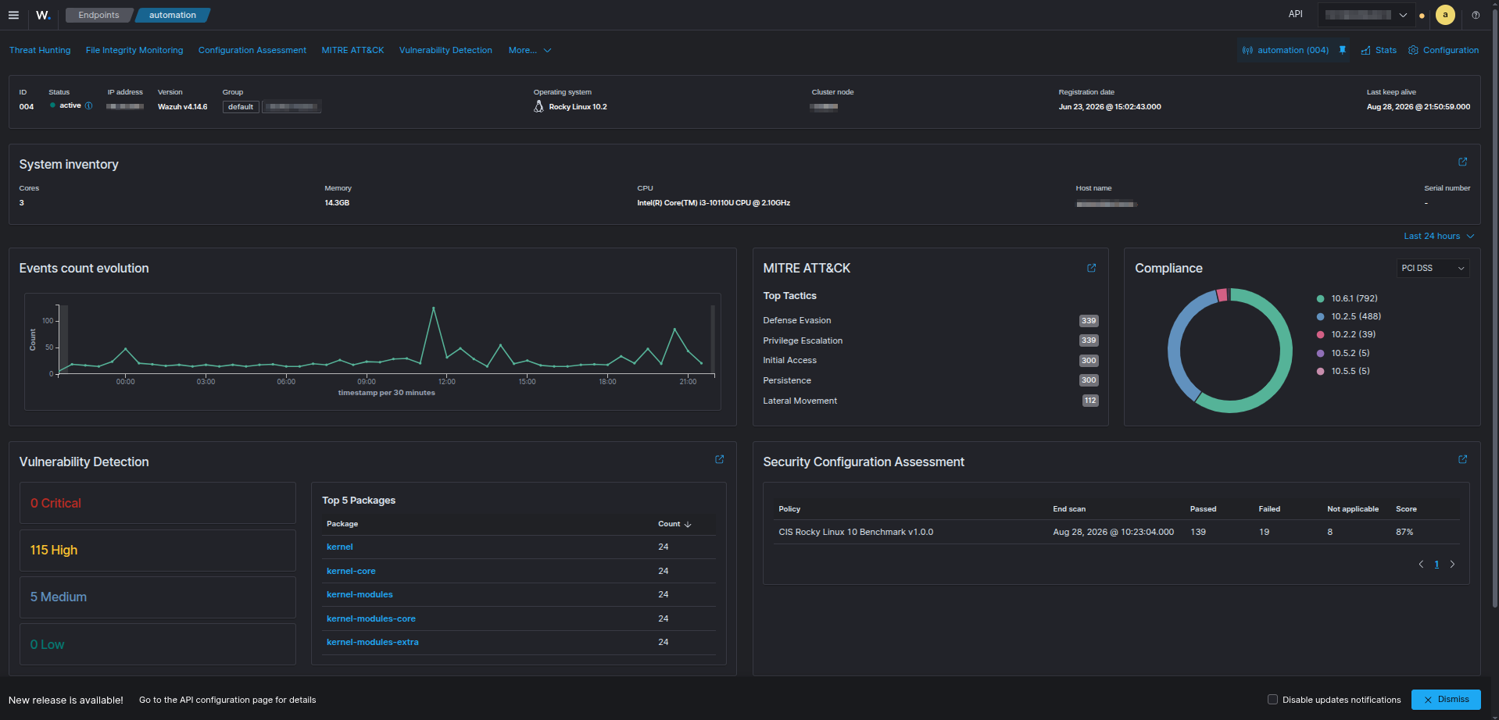Image resolution: width=1499 pixels, height=720 pixels.
Task: Open the kernel-modules-core package link
Action: [x=371, y=618]
